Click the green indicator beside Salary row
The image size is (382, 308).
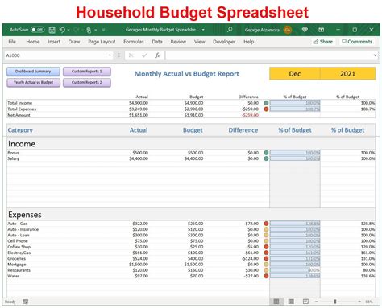click(x=266, y=158)
